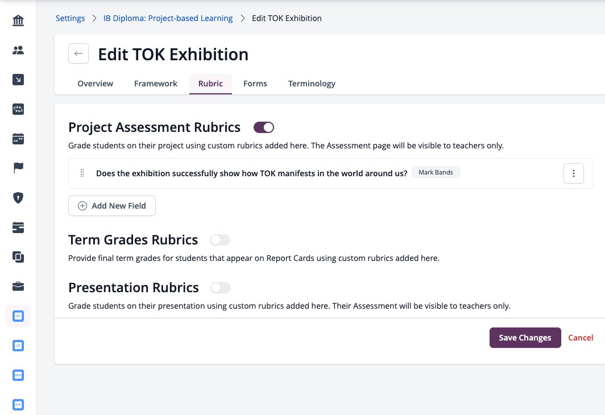Cancel the rubric edits
The height and width of the screenshot is (415, 605).
click(581, 338)
